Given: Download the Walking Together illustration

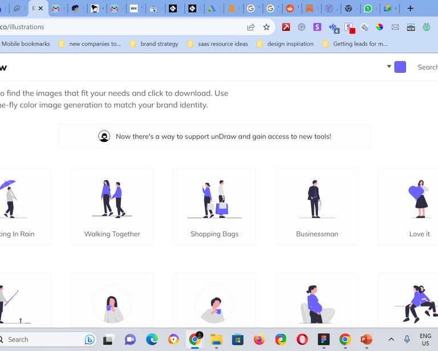Looking at the screenshot, I should [112, 207].
